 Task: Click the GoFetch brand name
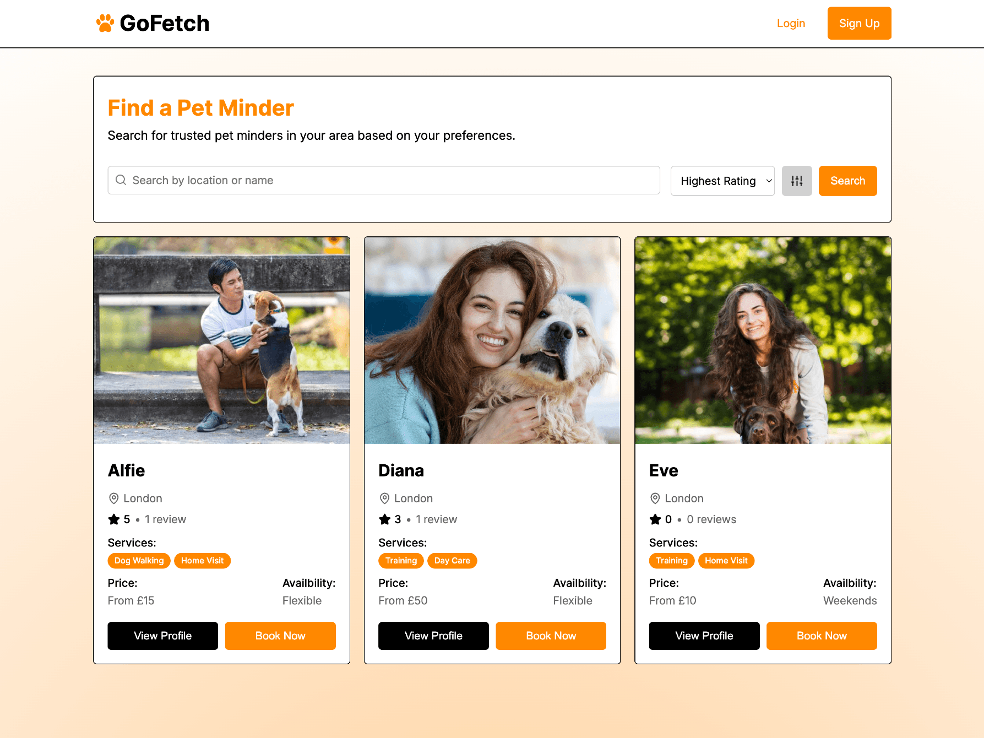point(165,23)
